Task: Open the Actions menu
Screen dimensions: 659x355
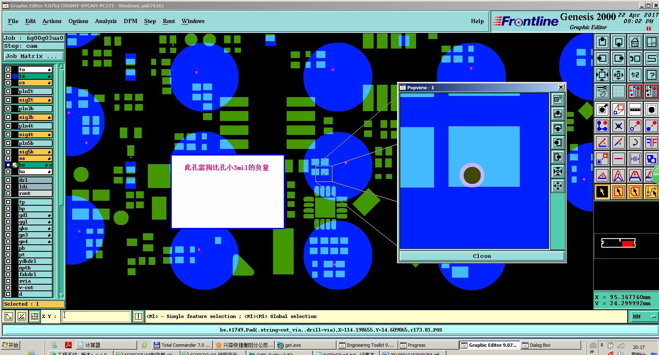Action: [52, 21]
